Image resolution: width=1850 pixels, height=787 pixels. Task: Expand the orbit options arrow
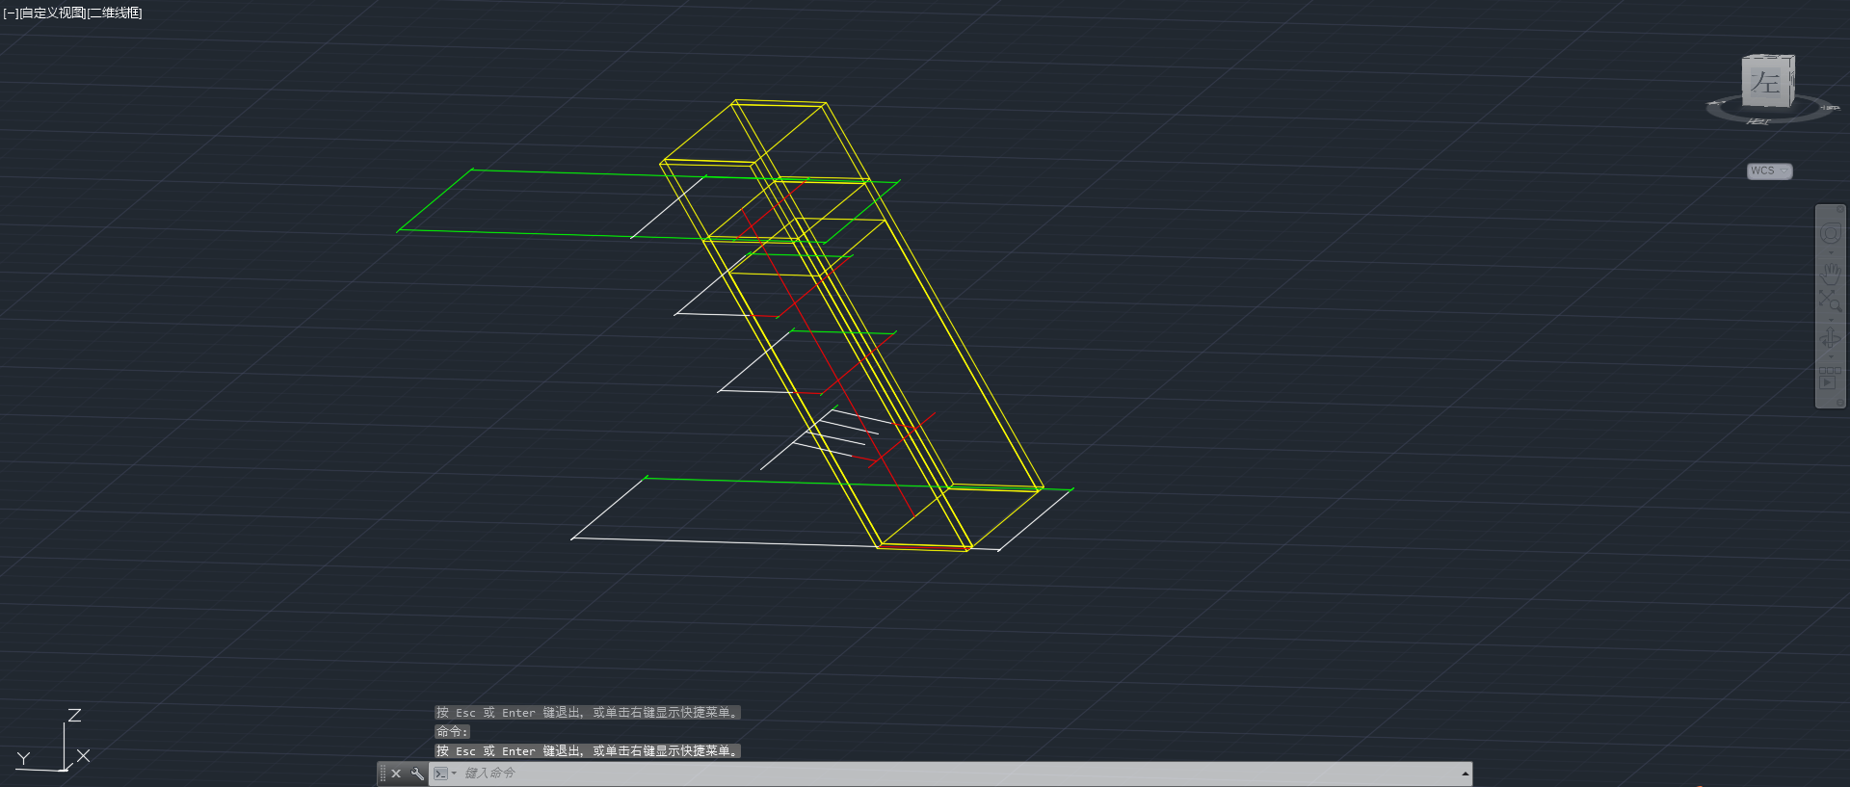click(1831, 356)
